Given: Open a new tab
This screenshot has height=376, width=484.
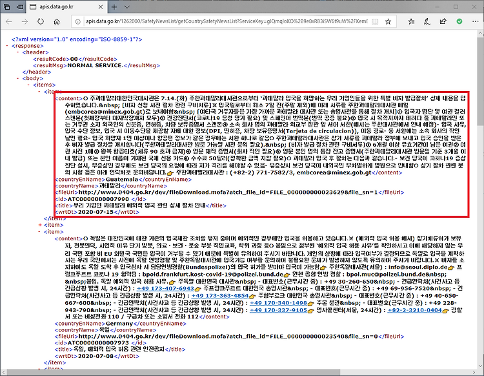Looking at the screenshot, I should pyautogui.click(x=114, y=7).
